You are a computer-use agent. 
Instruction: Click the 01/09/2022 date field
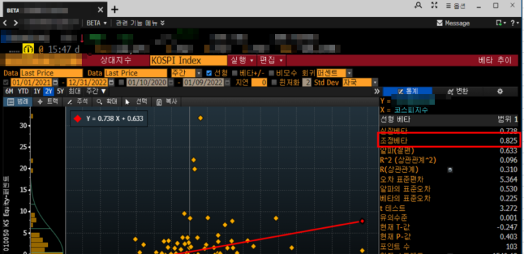203,83
